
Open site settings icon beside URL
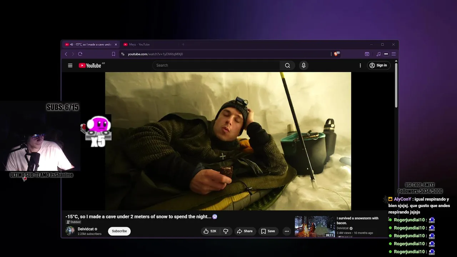click(x=123, y=54)
